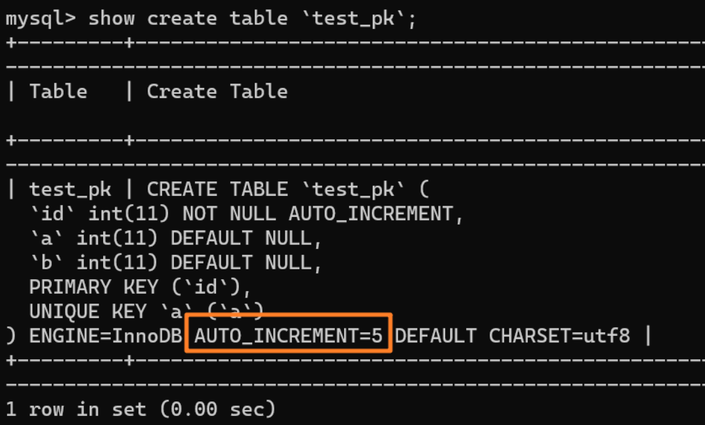Click the trailing pipe after CHARSET=utf8
Screen dimensions: 705x425
[x=648, y=336]
